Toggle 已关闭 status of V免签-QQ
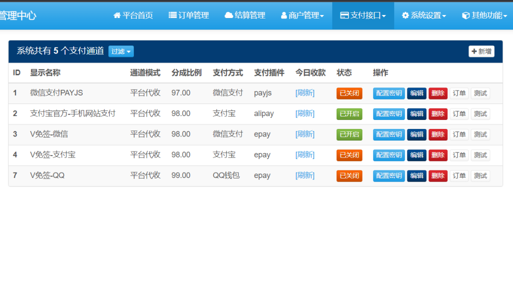The image size is (513, 288). (x=349, y=175)
